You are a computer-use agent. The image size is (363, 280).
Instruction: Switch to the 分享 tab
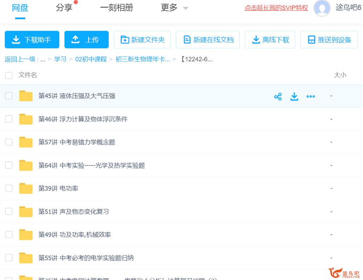point(64,8)
